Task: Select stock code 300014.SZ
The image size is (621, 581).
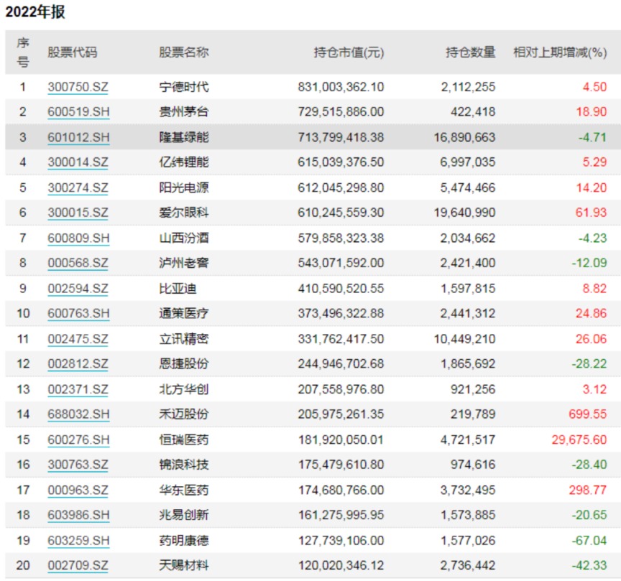Action: click(x=78, y=162)
